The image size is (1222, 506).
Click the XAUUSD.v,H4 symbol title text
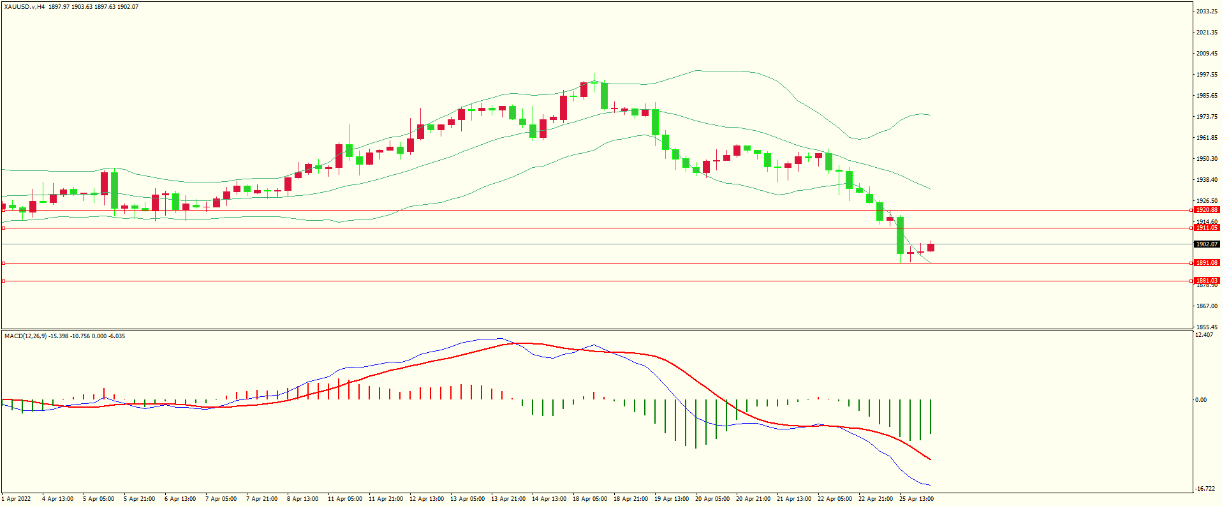tap(24, 7)
